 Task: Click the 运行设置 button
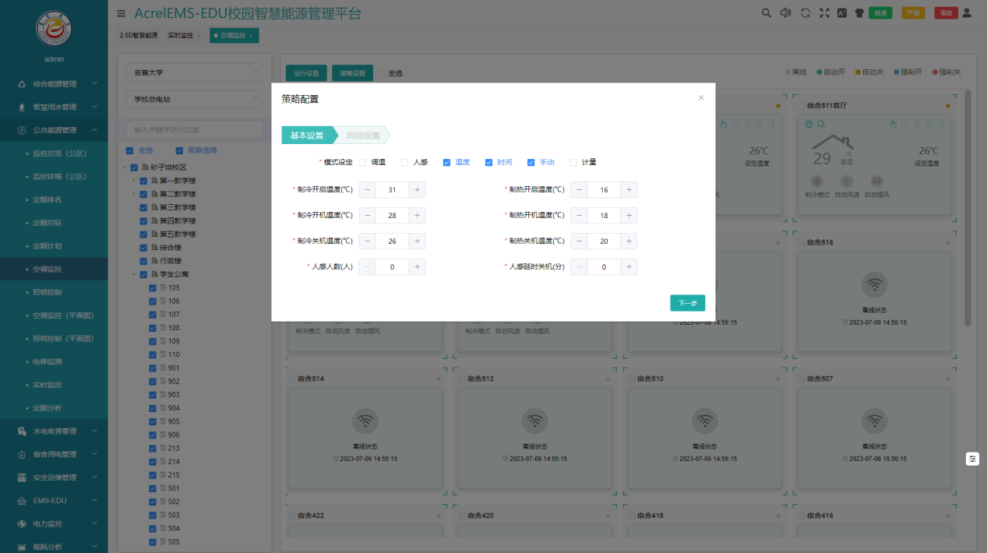[306, 73]
